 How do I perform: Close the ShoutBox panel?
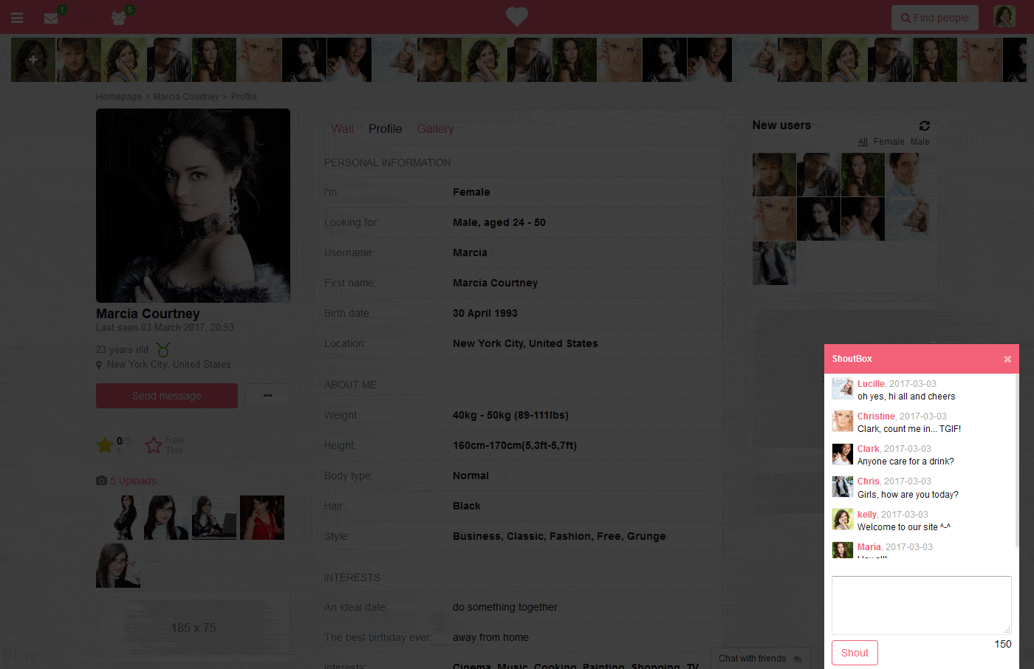1007,359
